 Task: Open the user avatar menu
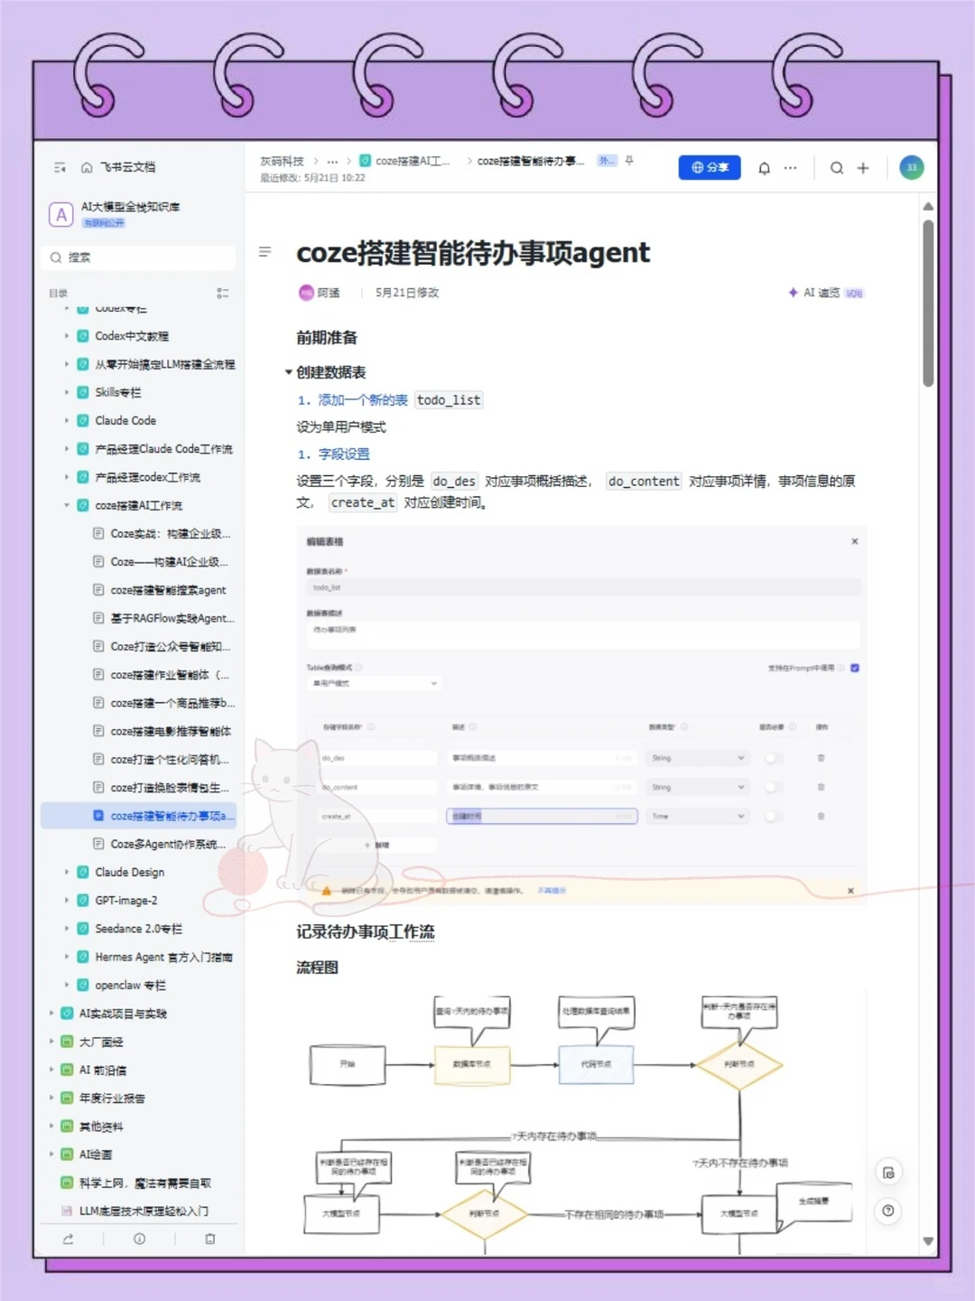[x=912, y=167]
